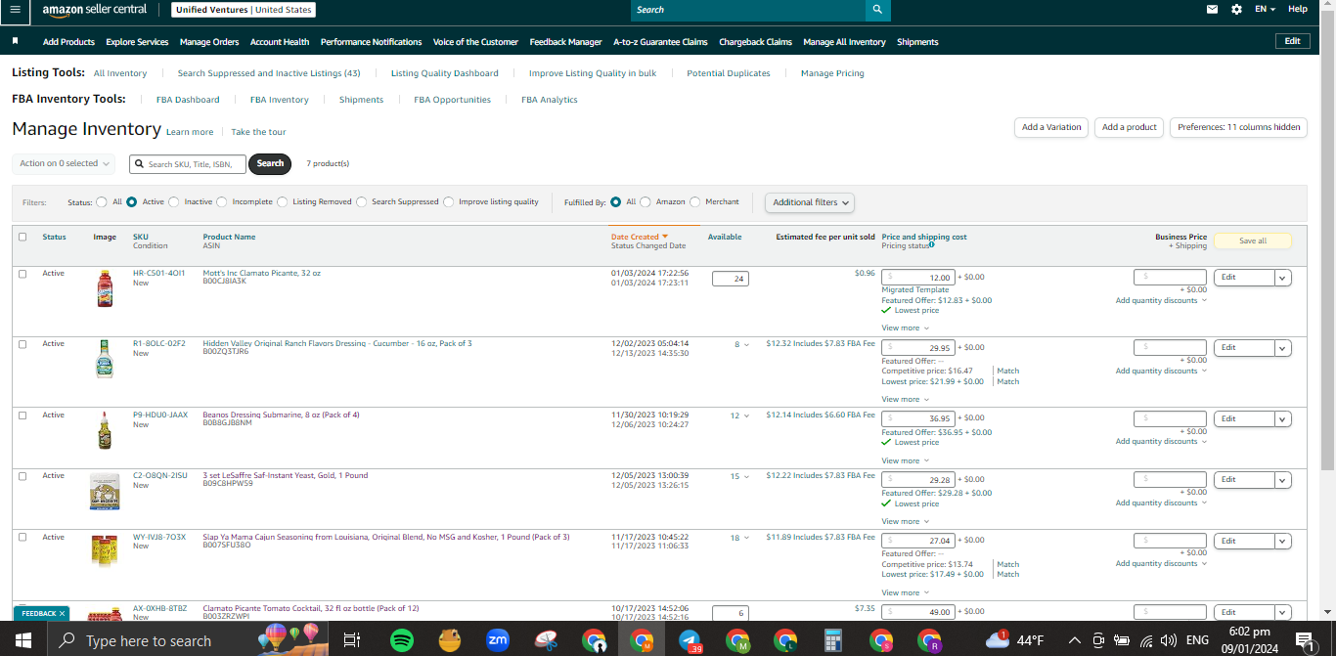Click the Add a product button
This screenshot has height=656, width=1336.
1130,127
